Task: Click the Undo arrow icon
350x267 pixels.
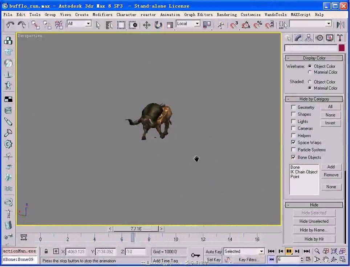Action: click(10, 25)
